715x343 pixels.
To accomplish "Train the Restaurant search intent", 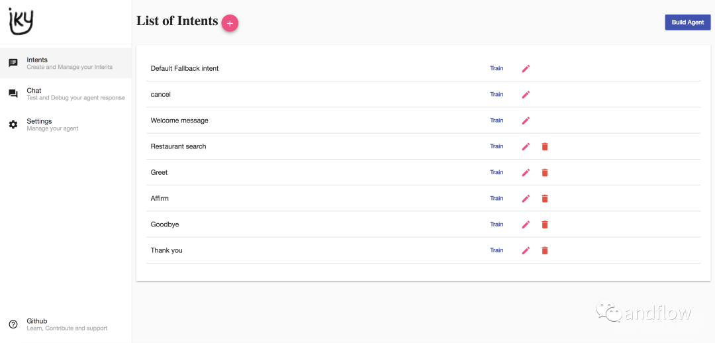I will tap(497, 146).
